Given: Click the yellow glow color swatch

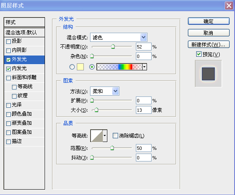Looking at the screenshot, I should point(81,67).
